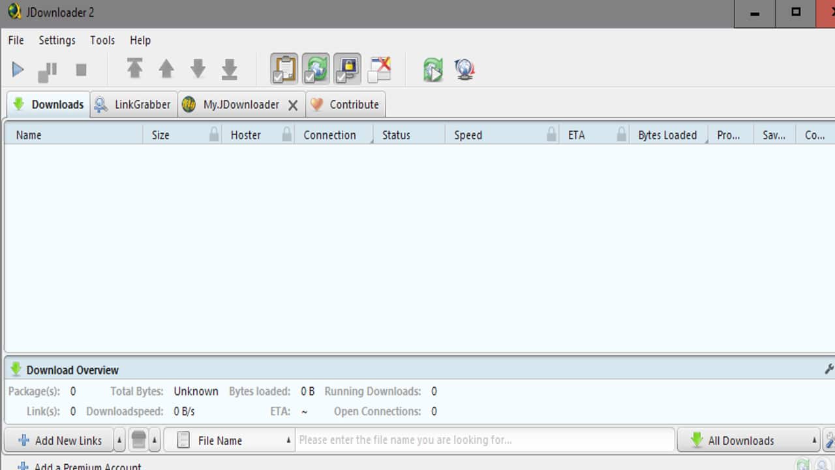The width and height of the screenshot is (835, 470).
Task: Stop all downloads with stop icon
Action: click(81, 69)
